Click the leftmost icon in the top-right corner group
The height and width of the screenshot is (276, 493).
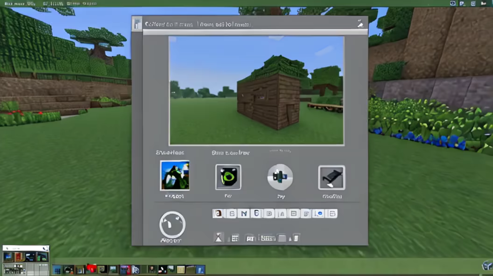pyautogui.click(x=453, y=3)
